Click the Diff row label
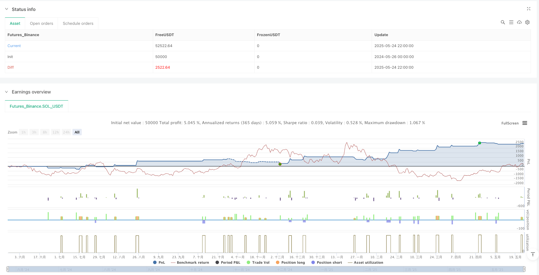 (11, 67)
